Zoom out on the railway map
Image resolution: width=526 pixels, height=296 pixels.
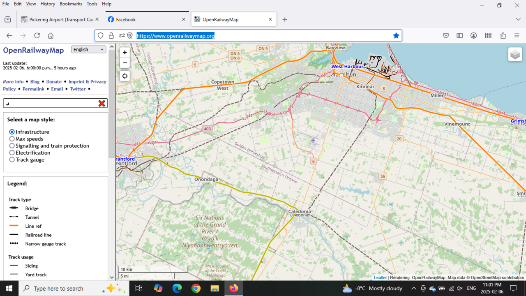tap(125, 63)
